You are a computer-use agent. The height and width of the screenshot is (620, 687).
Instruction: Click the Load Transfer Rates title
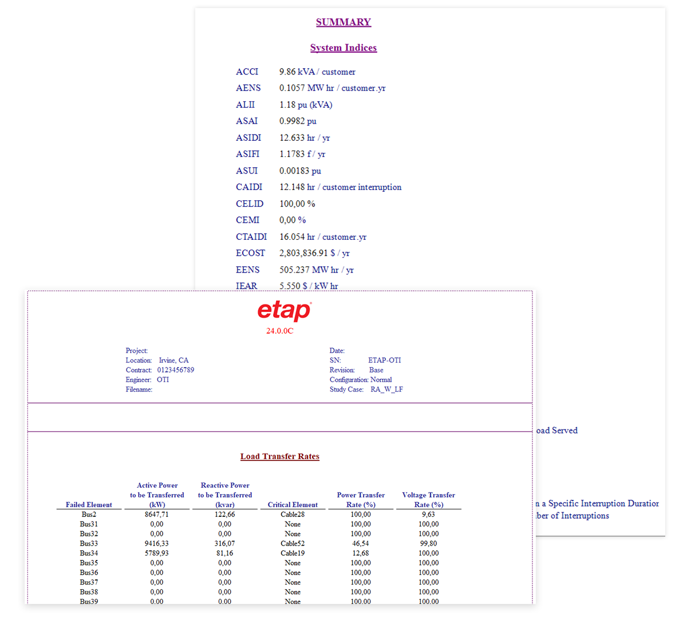point(279,456)
